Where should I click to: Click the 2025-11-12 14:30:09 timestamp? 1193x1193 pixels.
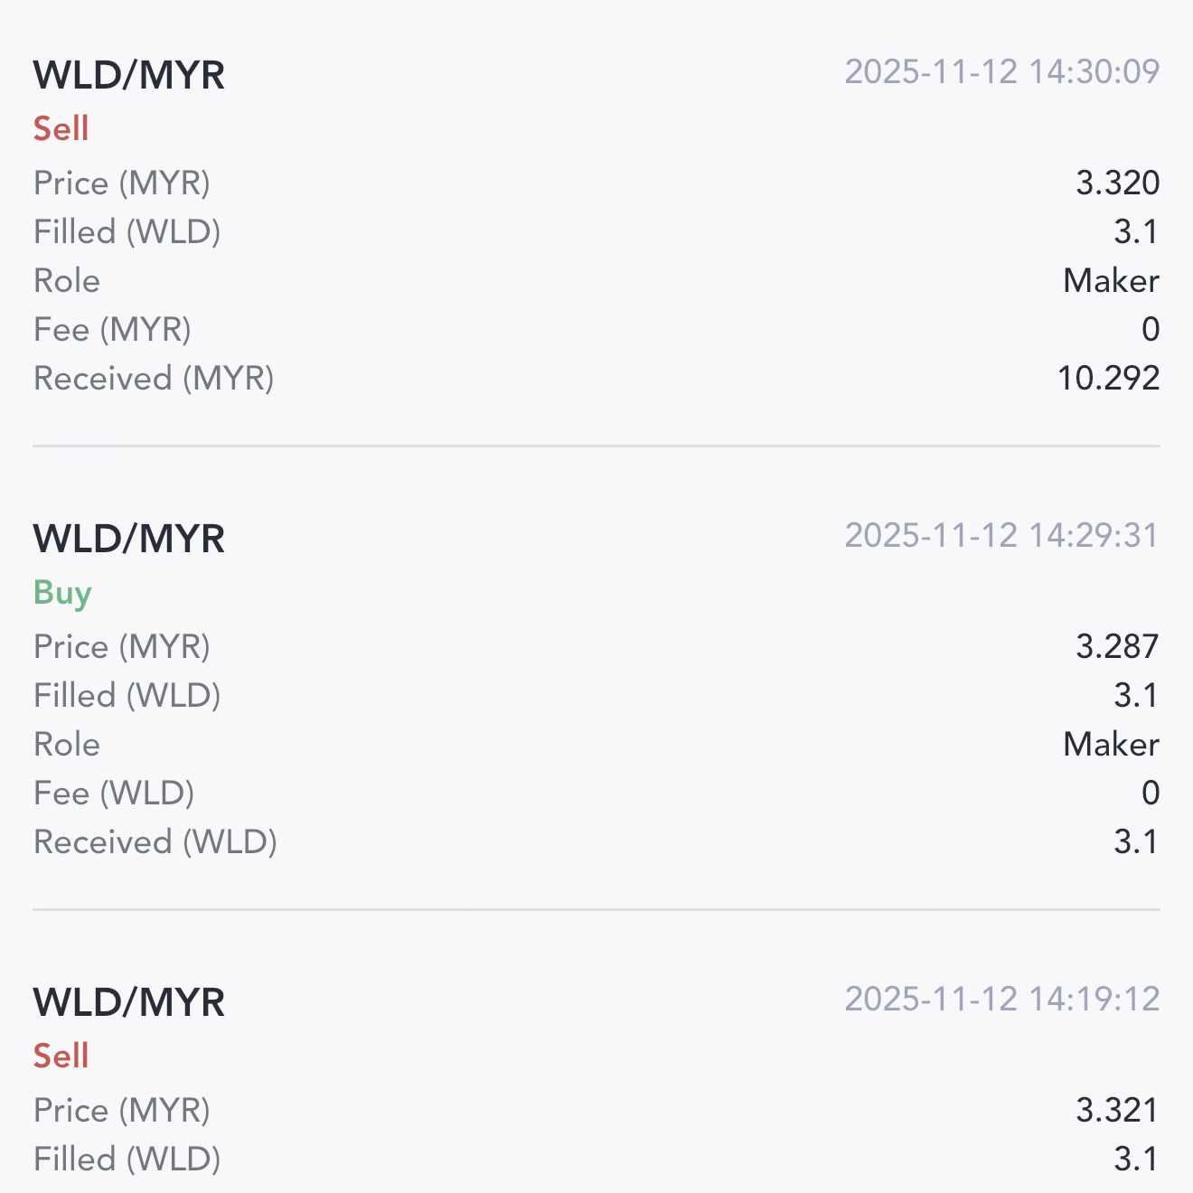(x=1001, y=72)
